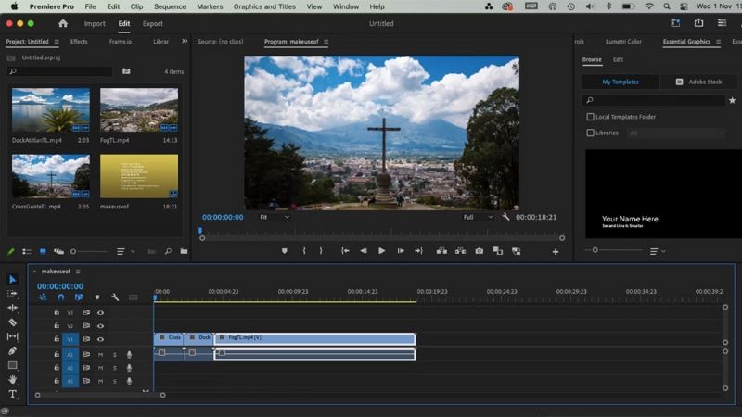Select the Ripple Edit tool
Image resolution: width=742 pixels, height=417 pixels.
pos(13,308)
